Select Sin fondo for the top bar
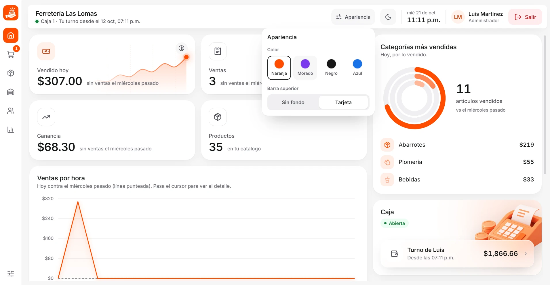The width and height of the screenshot is (550, 285). [x=293, y=102]
